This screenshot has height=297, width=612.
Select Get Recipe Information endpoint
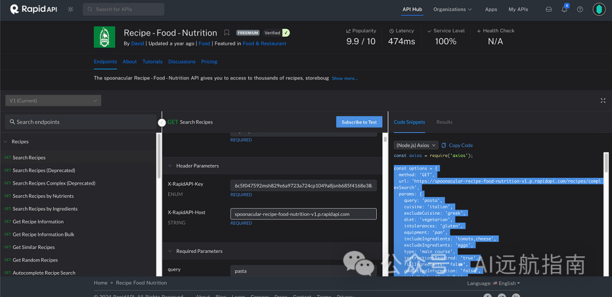pyautogui.click(x=38, y=222)
